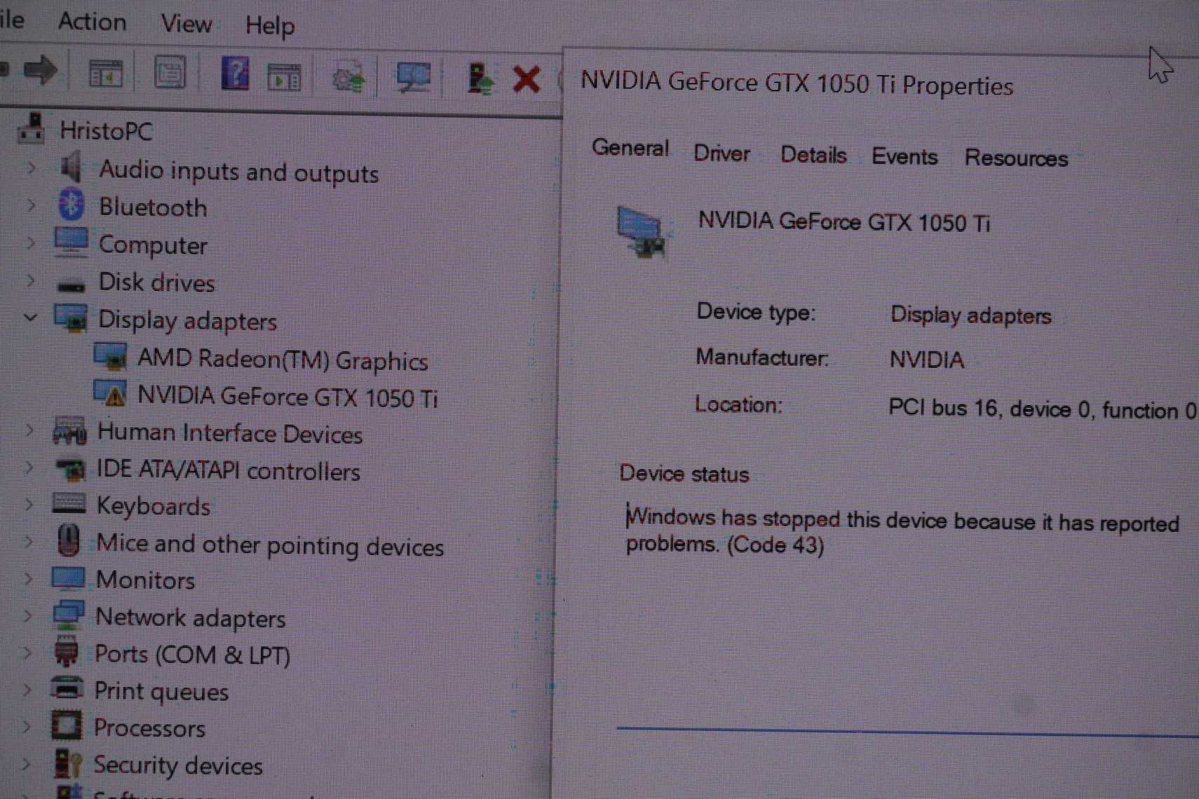Click the Security devices key icon

[x=68, y=763]
